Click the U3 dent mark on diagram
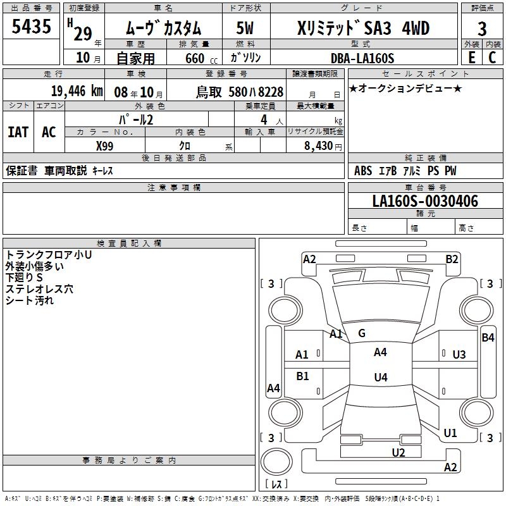Screen dimensions: 506x506 [x=459, y=355]
